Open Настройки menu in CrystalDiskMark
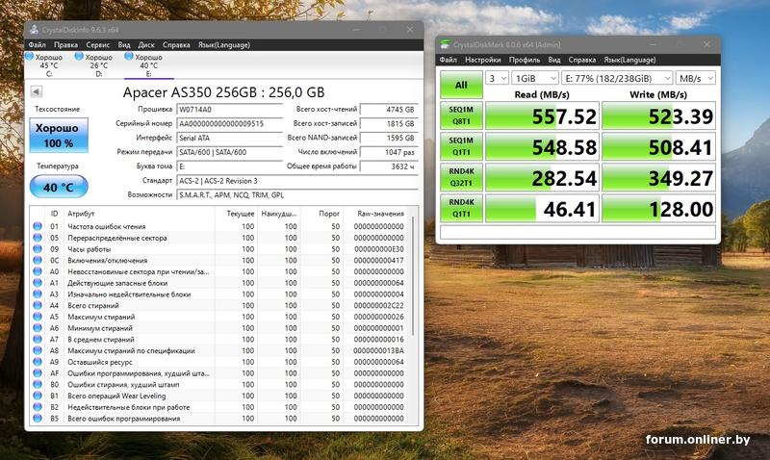Viewport: 770px width, 460px height. click(x=483, y=60)
